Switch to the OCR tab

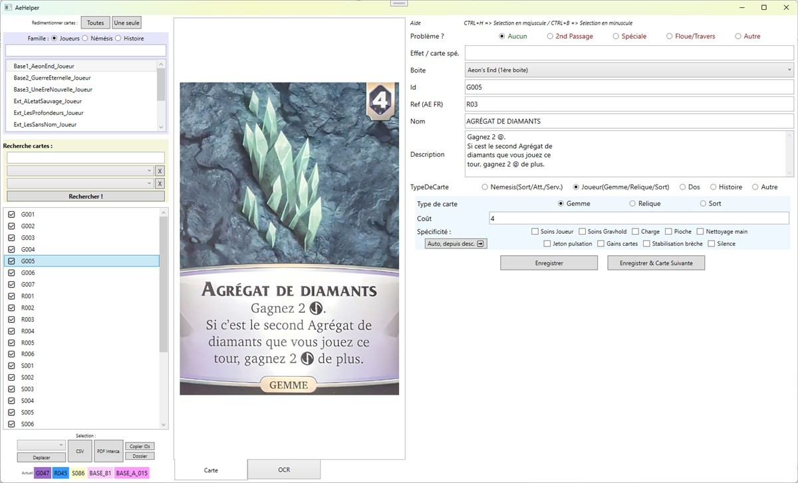point(284,470)
